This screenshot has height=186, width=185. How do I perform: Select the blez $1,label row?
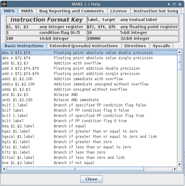tap(90, 147)
